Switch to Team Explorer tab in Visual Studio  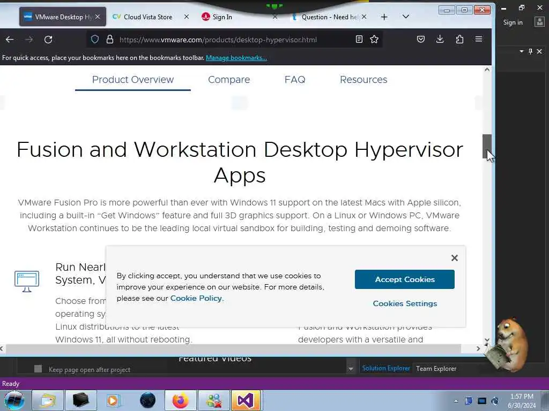tap(436, 369)
